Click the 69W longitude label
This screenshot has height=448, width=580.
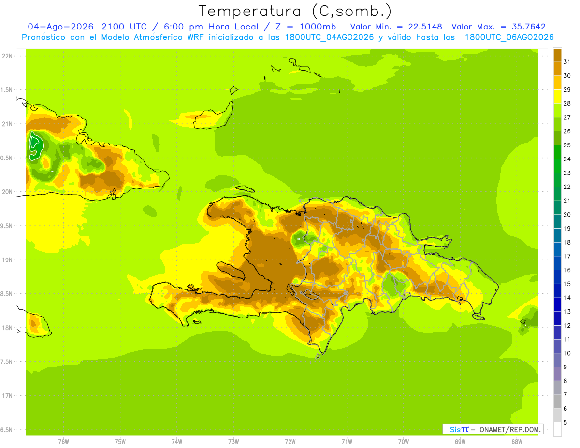[460, 441]
